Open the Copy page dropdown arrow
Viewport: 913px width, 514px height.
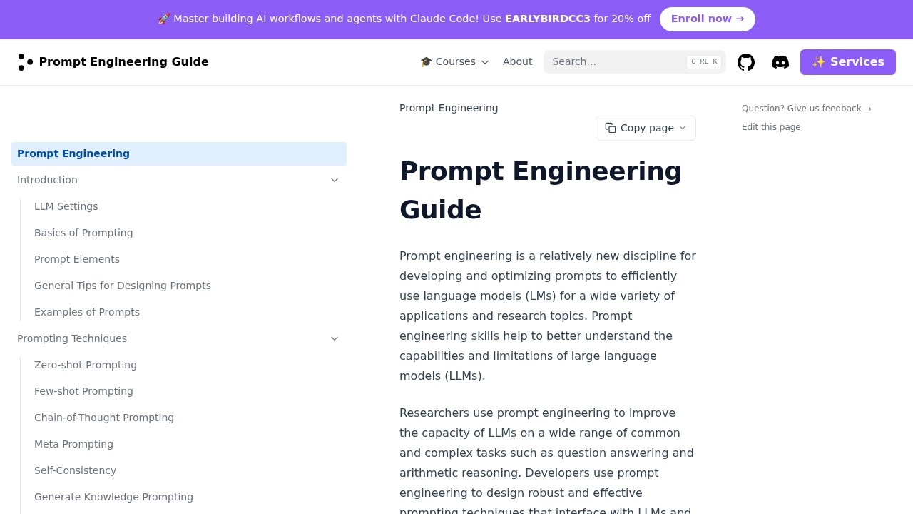tap(683, 128)
